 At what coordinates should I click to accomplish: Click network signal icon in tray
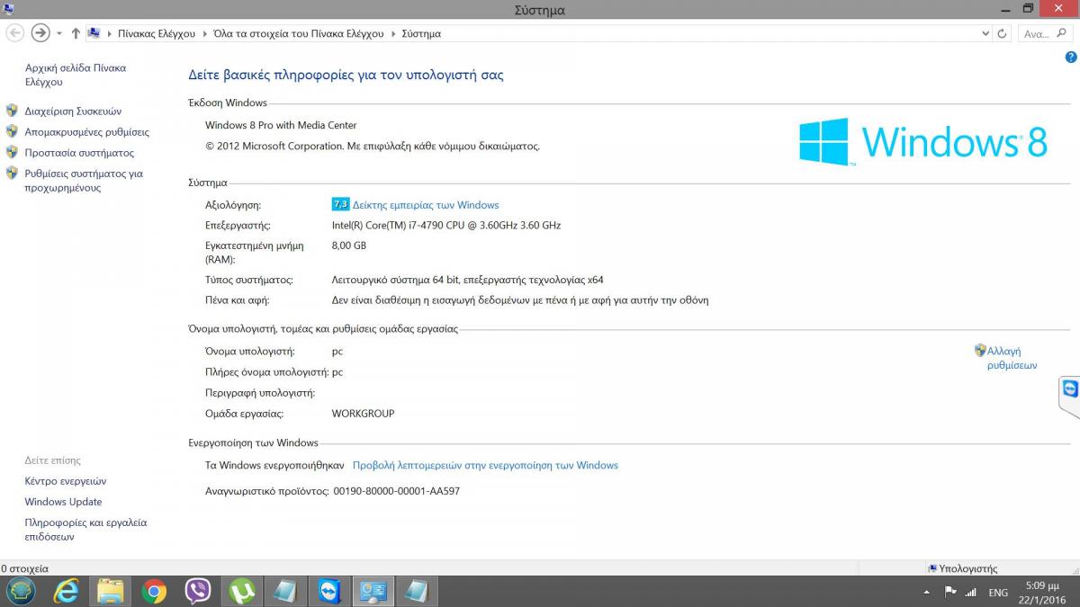[971, 592]
